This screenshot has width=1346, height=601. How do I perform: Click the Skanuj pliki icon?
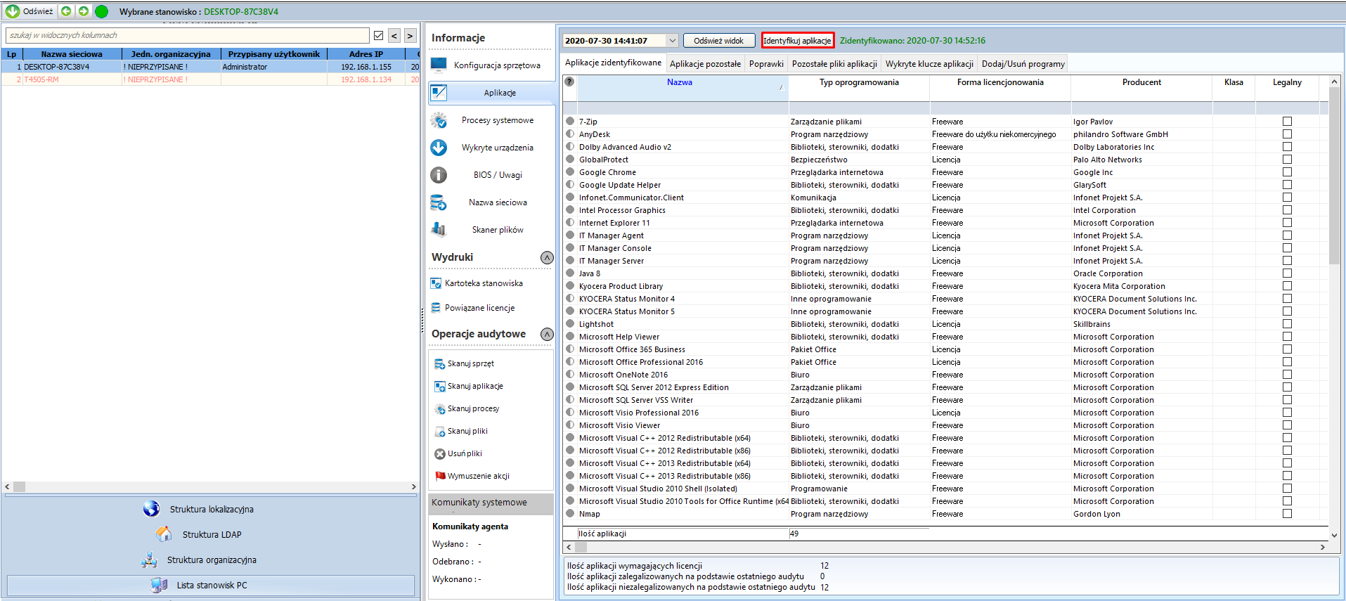440,432
